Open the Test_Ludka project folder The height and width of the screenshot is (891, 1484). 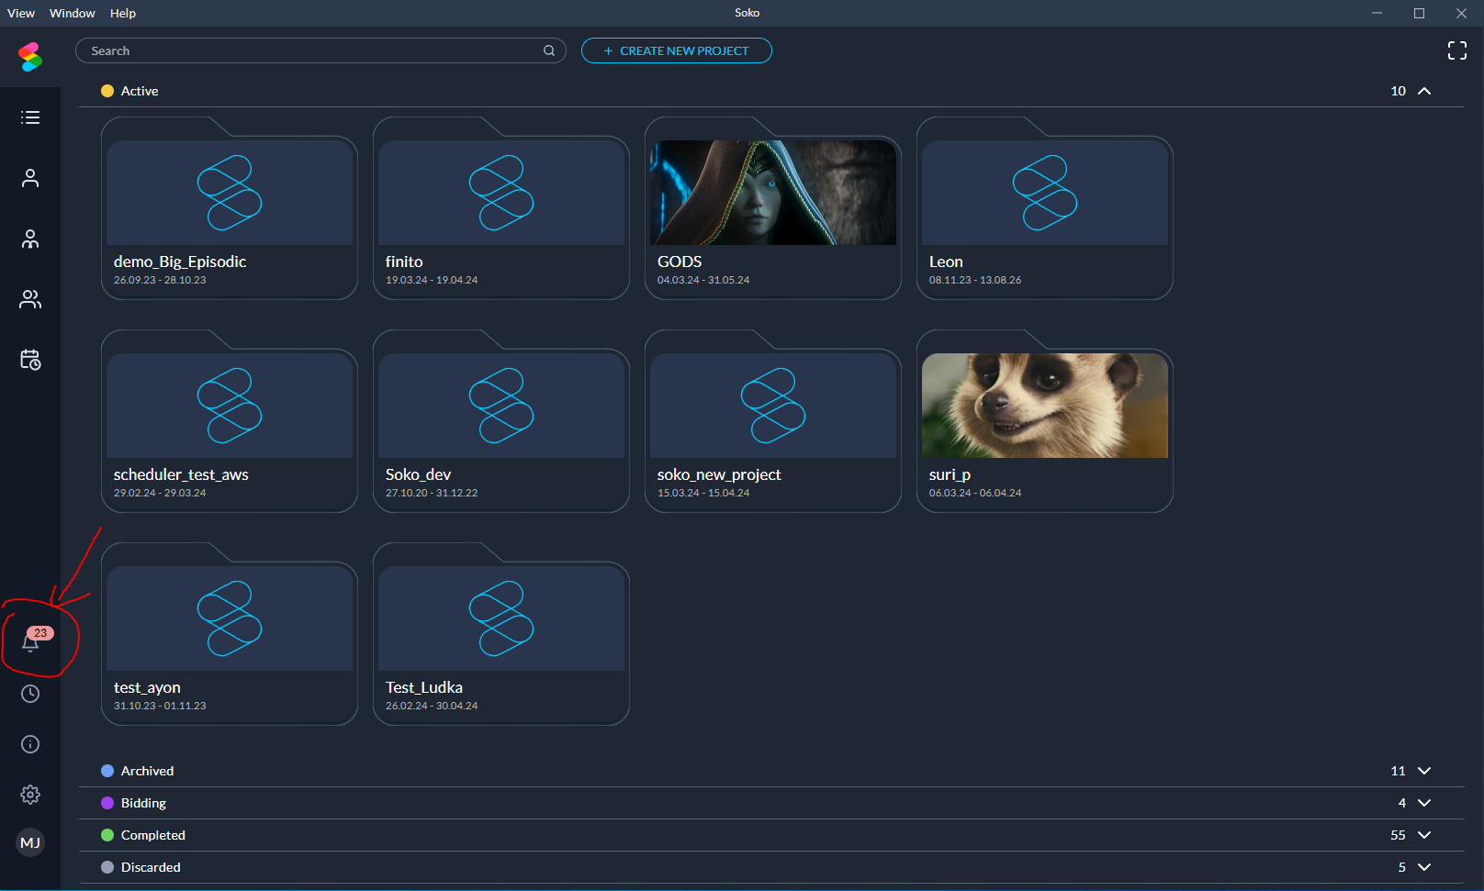501,634
